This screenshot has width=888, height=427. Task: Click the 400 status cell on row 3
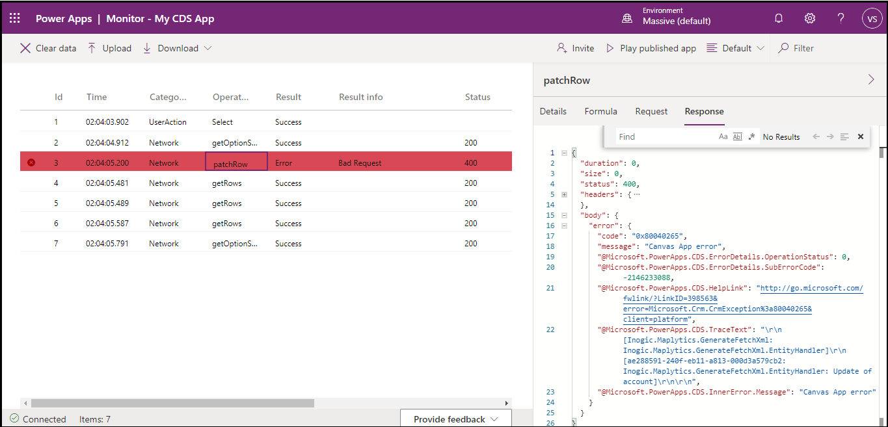tap(471, 163)
